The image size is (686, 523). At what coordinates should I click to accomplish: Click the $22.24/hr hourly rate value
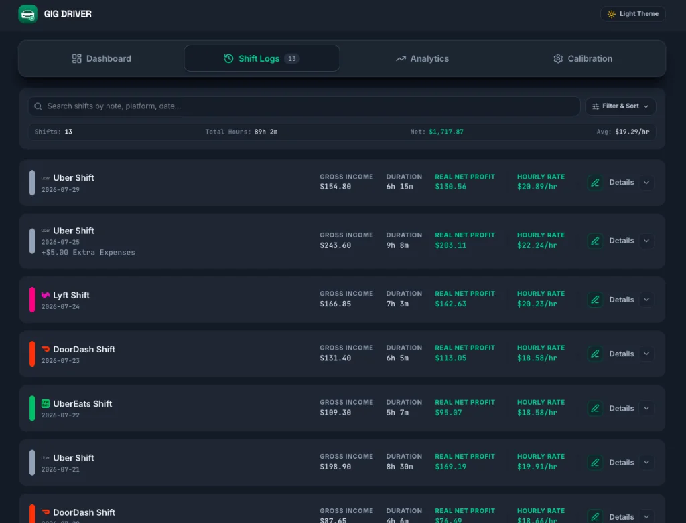coord(537,245)
